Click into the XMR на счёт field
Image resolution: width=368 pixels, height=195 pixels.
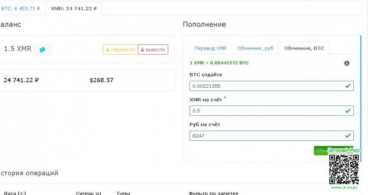(x=267, y=111)
